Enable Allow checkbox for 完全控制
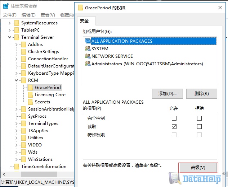Viewport: 228px width, 187px height. (x=174, y=118)
